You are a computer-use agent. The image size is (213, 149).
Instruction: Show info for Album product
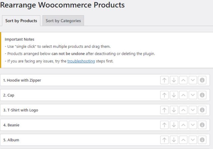tap(202, 140)
